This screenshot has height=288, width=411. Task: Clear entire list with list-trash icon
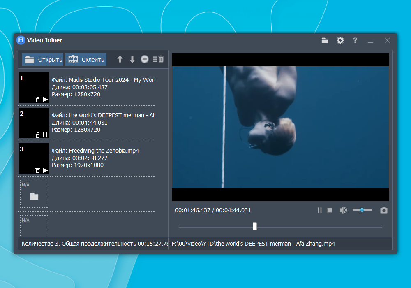coord(158,59)
